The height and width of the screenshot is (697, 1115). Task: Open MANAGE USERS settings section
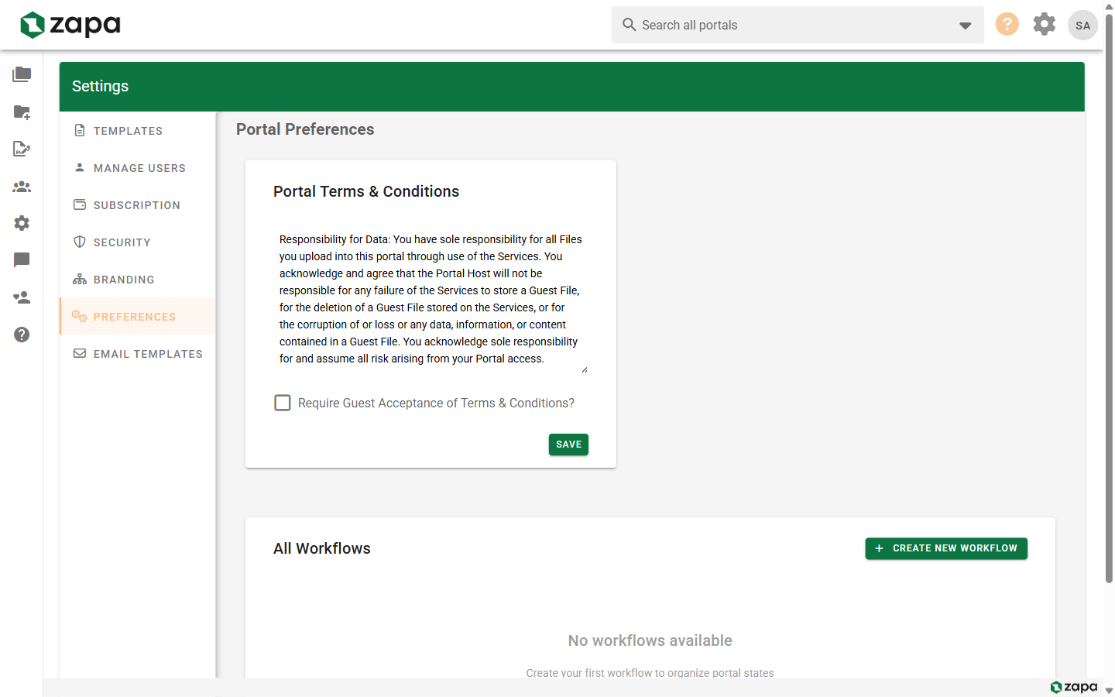point(138,167)
